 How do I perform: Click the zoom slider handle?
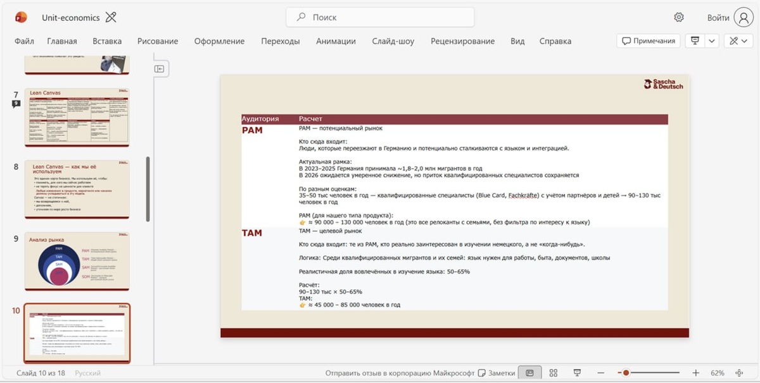click(x=626, y=373)
